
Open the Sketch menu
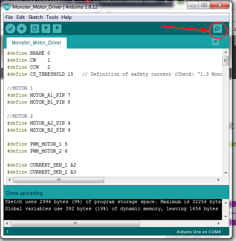point(35,17)
